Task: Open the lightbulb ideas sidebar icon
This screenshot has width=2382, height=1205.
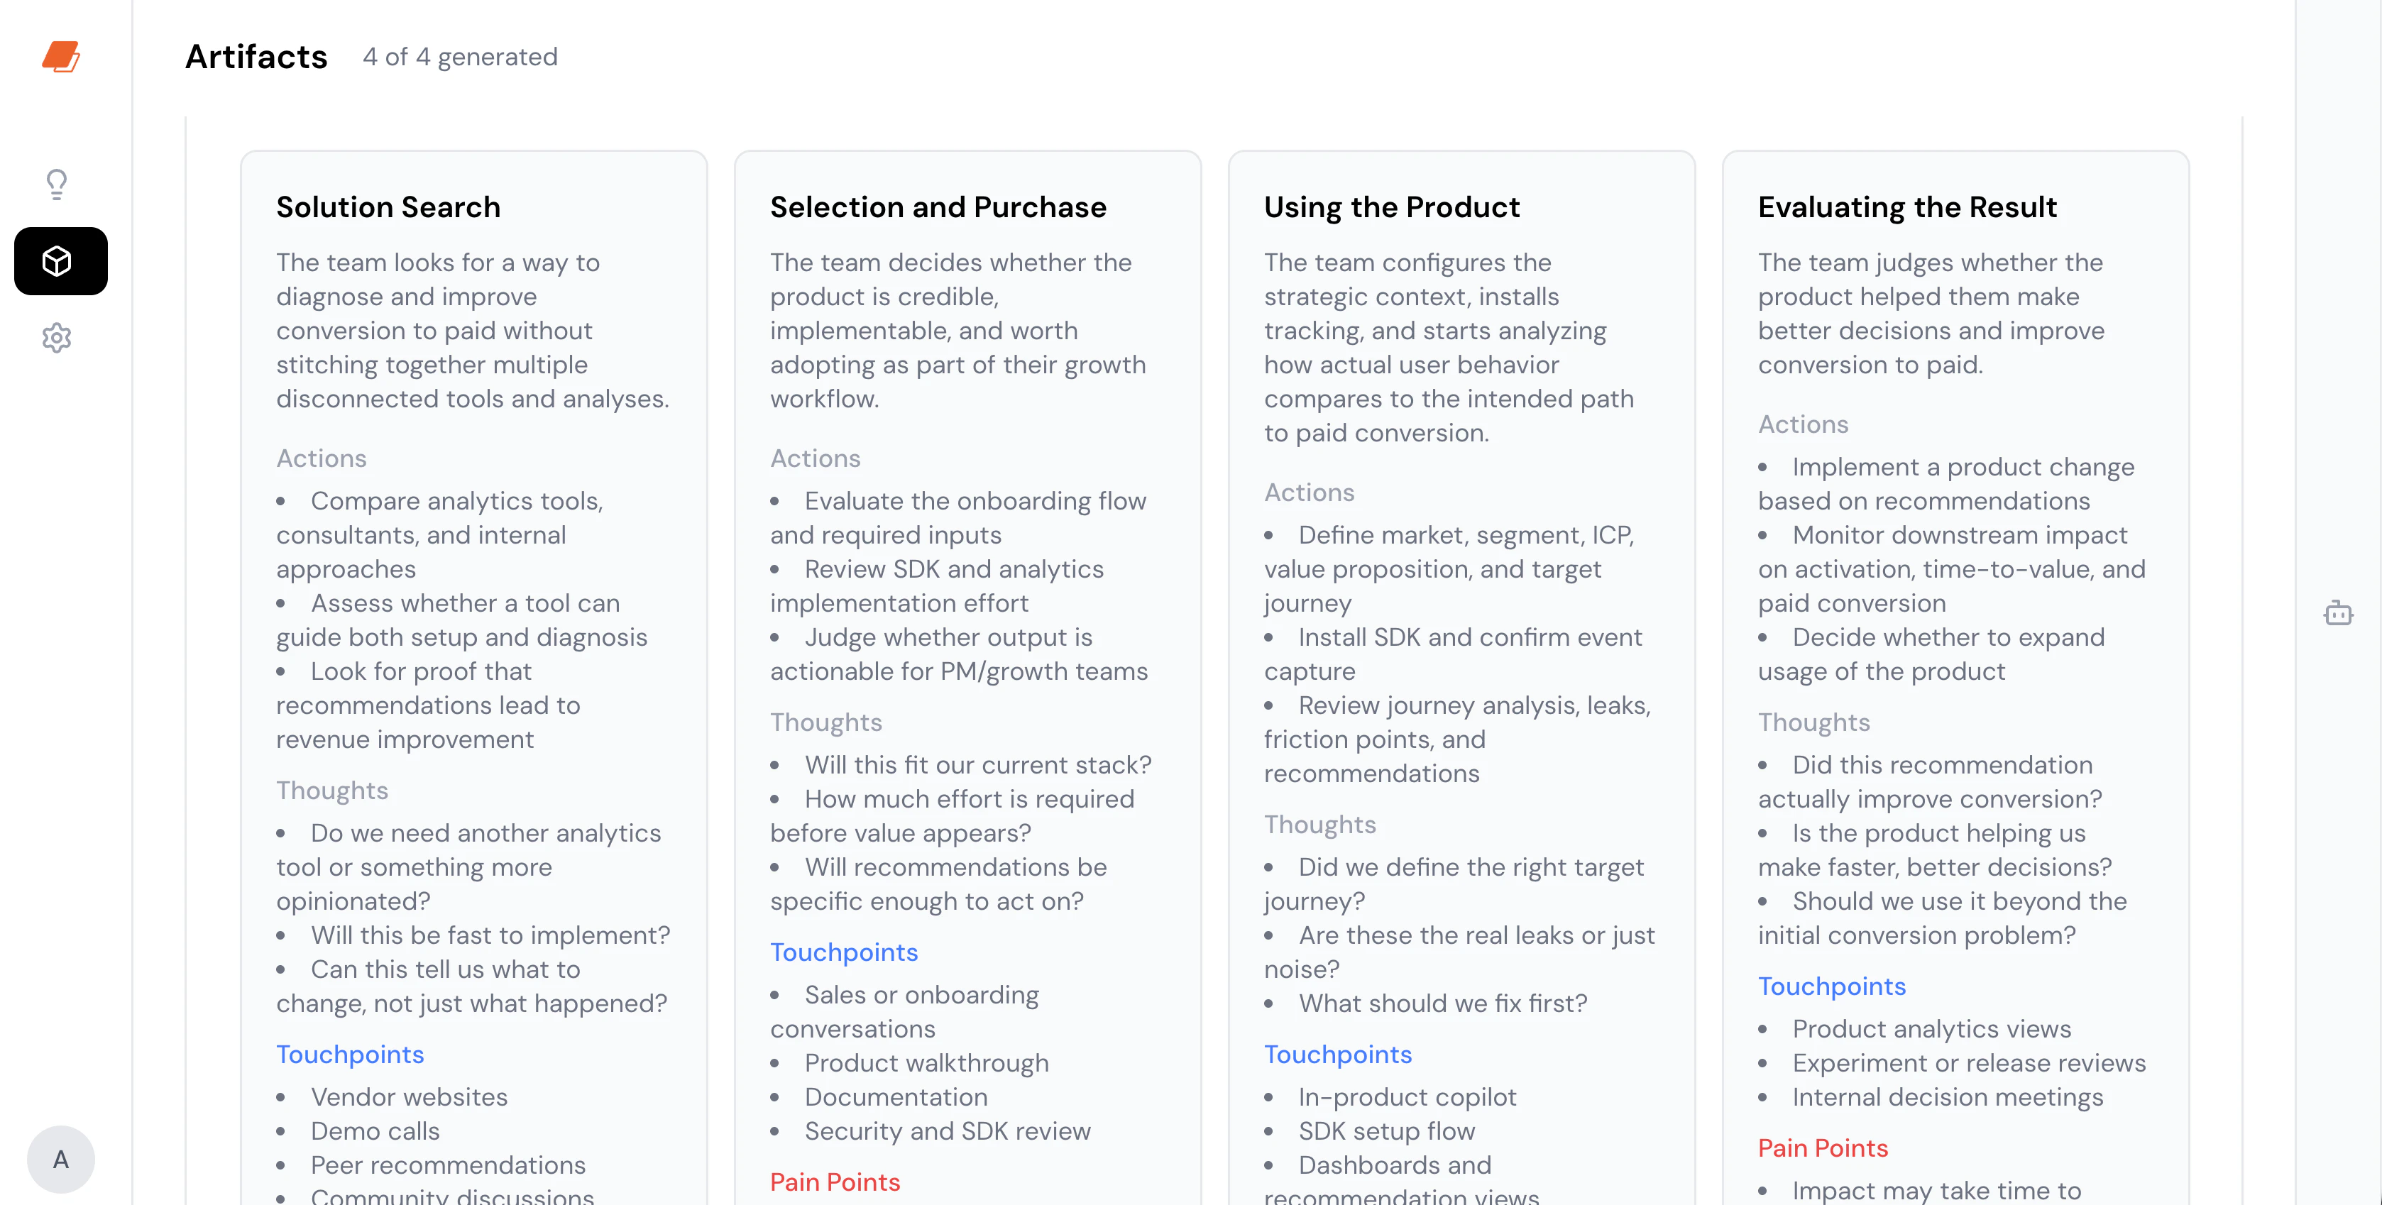Action: coord(56,184)
